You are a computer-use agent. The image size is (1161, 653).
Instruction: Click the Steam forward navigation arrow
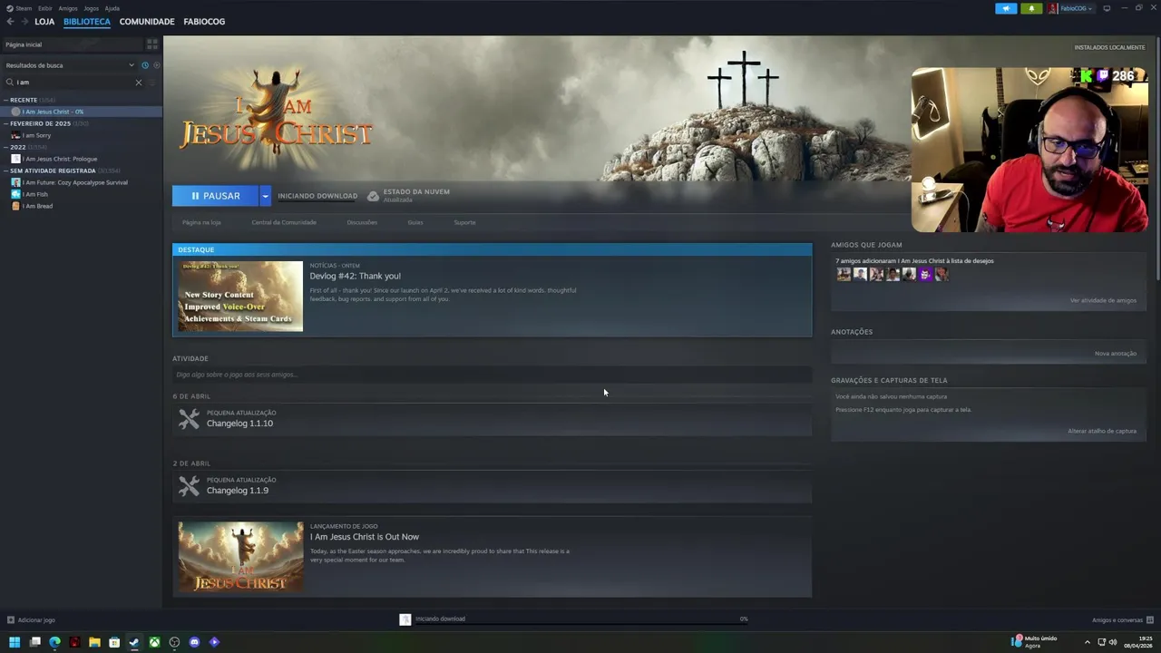[24, 21]
